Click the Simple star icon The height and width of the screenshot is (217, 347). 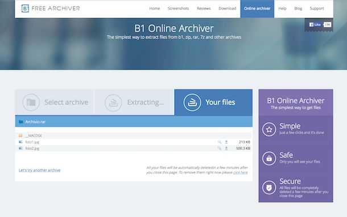(269, 129)
